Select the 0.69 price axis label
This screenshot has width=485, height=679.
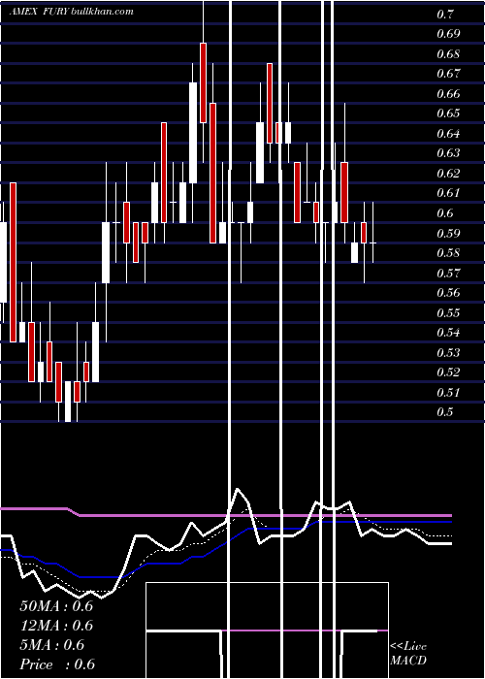[448, 34]
